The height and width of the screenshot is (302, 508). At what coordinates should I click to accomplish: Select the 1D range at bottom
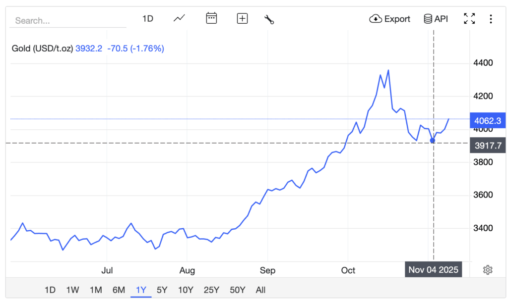pyautogui.click(x=50, y=290)
